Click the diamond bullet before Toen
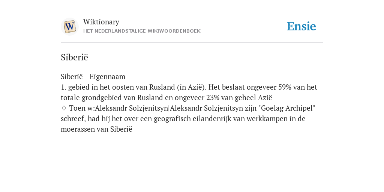This screenshot has width=384, height=192. point(64,108)
